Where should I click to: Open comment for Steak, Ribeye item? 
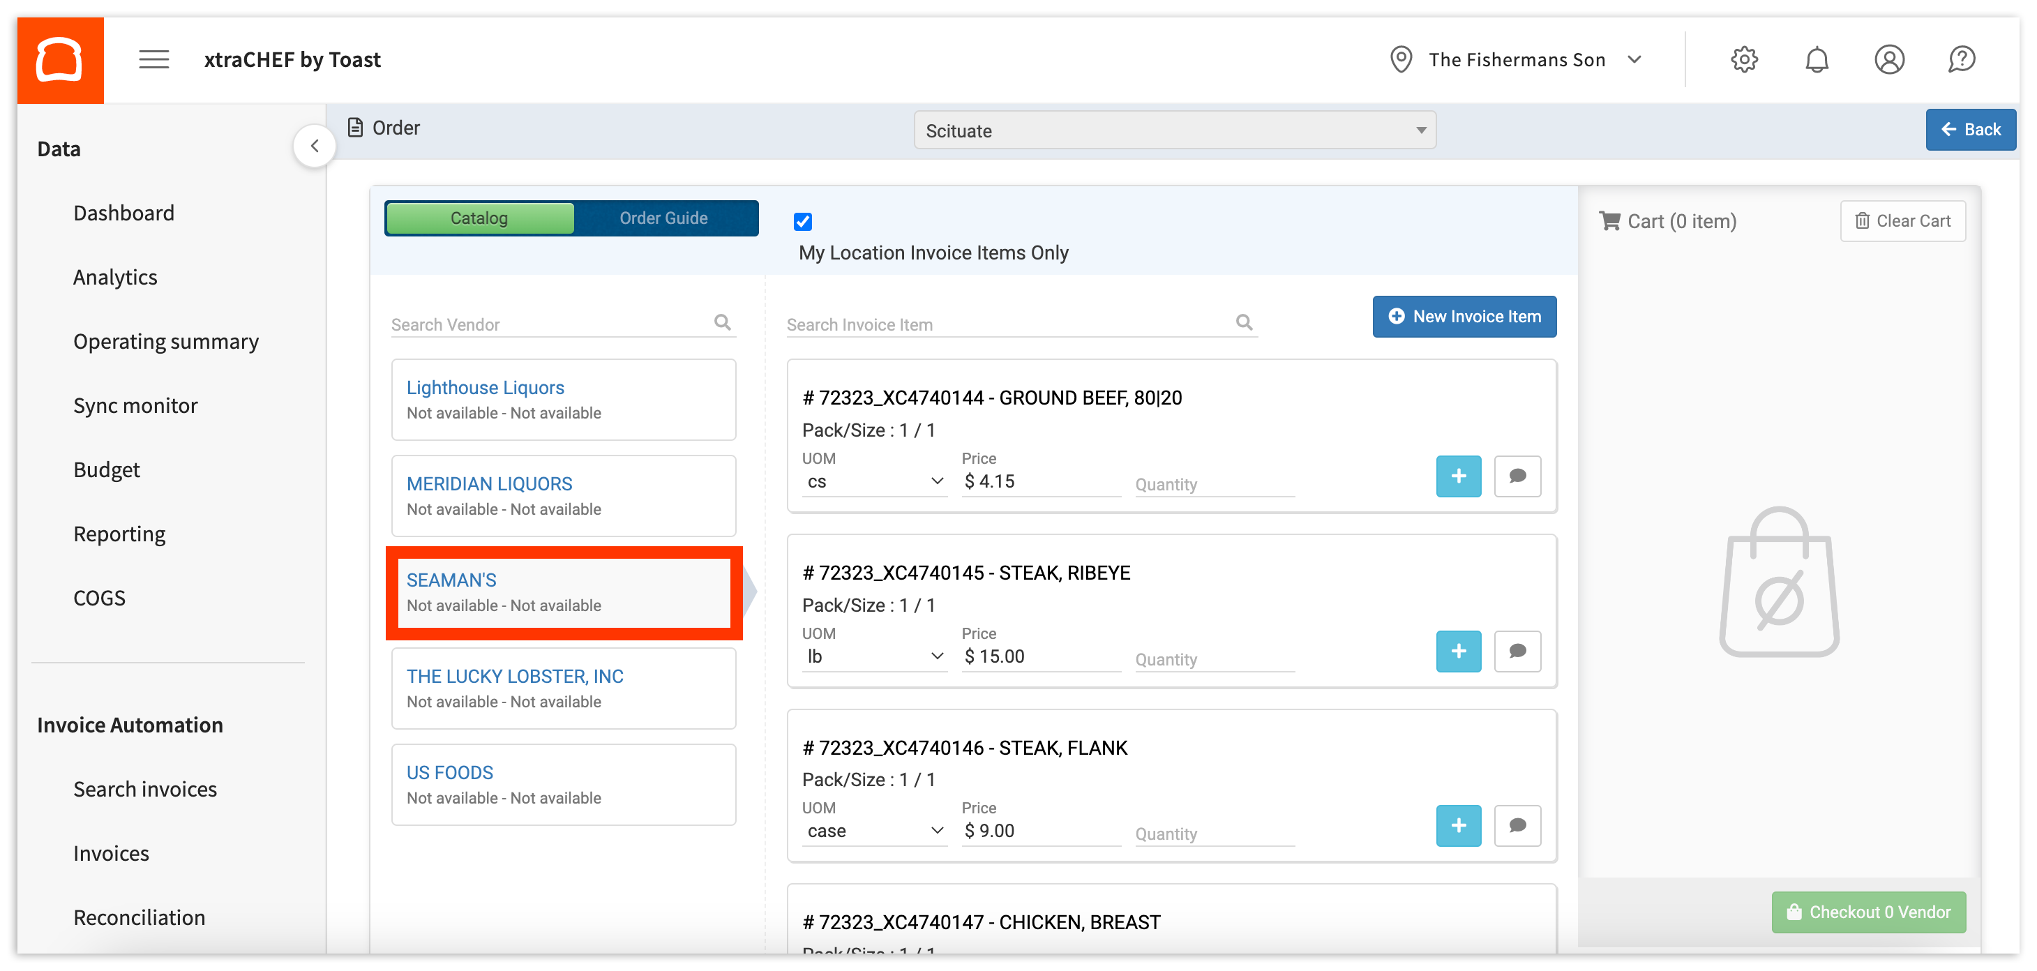coord(1517,651)
